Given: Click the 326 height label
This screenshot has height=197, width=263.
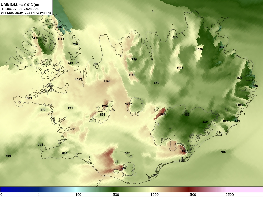Looking at the screenshot, I should (x=237, y=121).
